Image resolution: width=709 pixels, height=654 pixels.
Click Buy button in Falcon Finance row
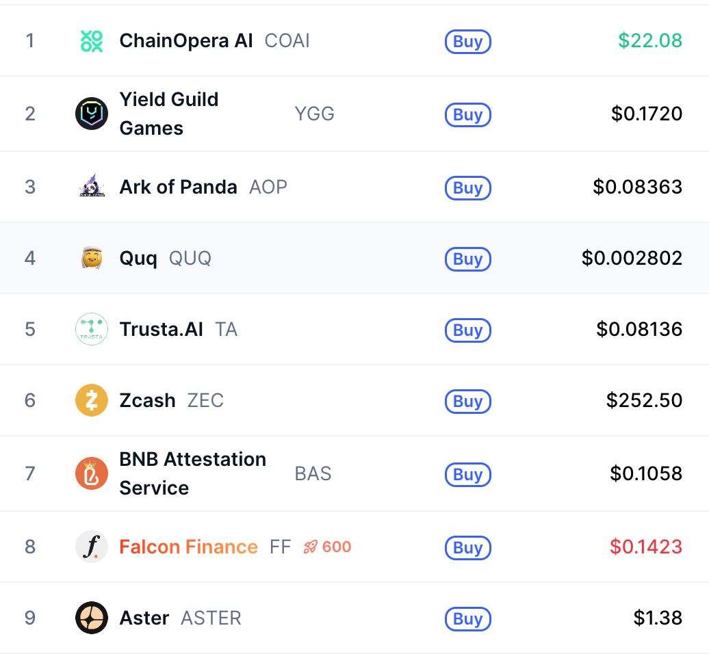[x=468, y=548]
